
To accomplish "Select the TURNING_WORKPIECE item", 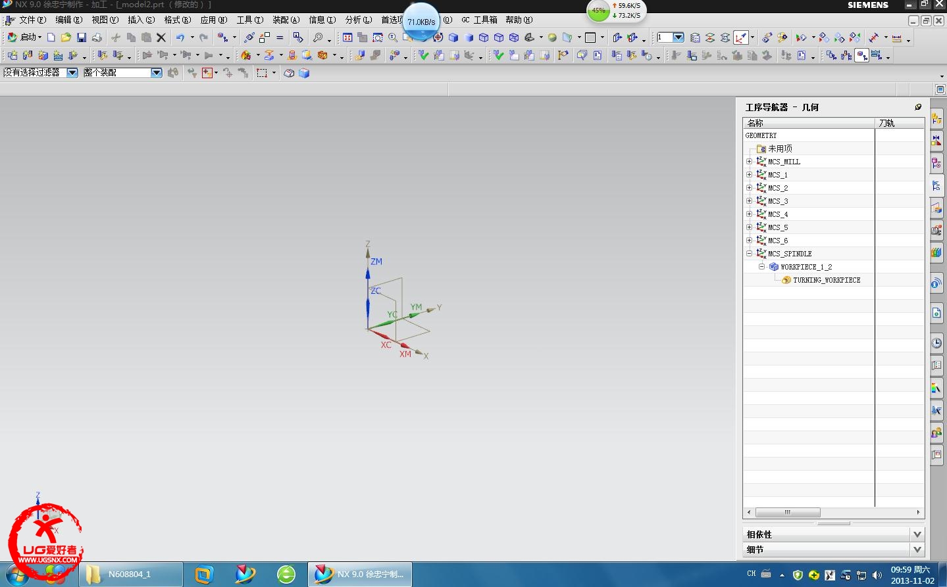I will (x=827, y=280).
